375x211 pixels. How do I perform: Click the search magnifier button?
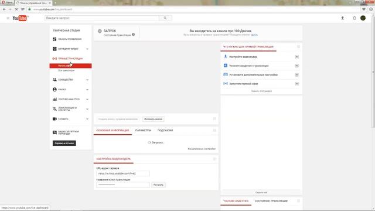(165, 18)
